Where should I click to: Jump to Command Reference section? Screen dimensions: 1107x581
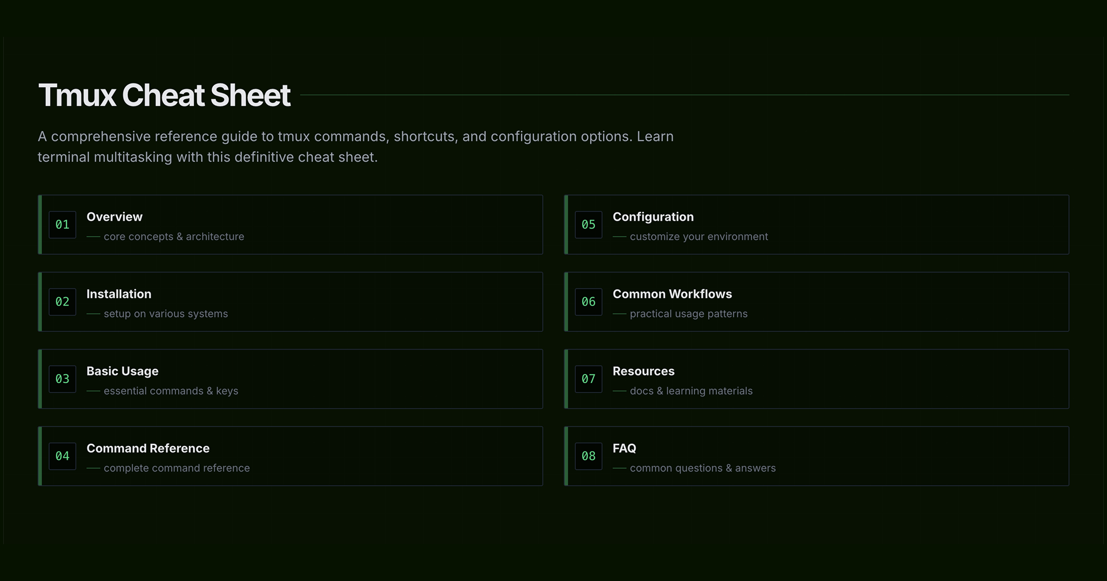(x=148, y=448)
